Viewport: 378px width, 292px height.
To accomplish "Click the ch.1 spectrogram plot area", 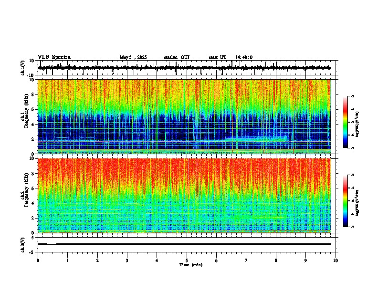I will pos(184,116).
